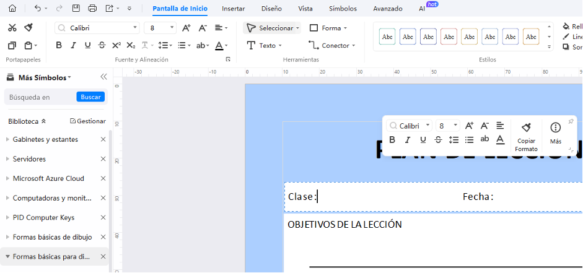Screen dimensions: 583x273
Task: Click the Gestionar link
Action: [x=88, y=121]
